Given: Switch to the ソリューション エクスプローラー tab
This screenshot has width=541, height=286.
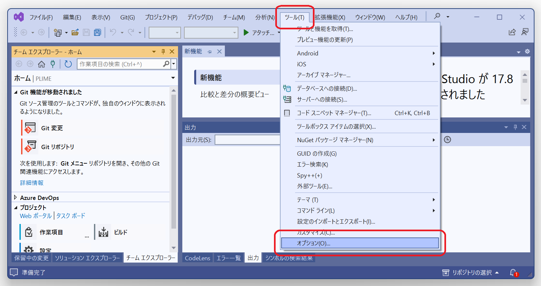Looking at the screenshot, I should [87, 258].
